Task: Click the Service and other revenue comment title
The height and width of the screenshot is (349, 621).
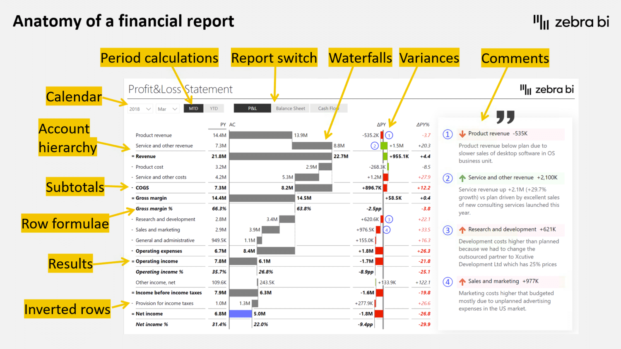Action: point(501,177)
